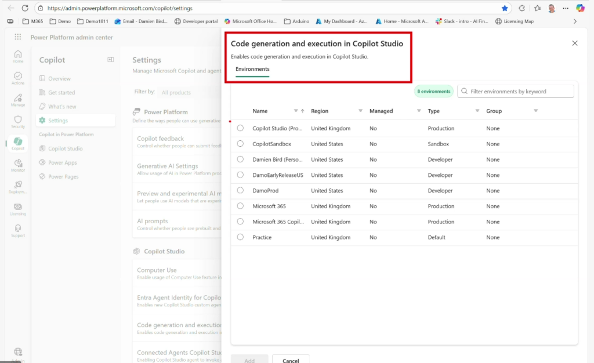Click the search icon in environment filter
The image size is (594, 363).
tap(465, 91)
